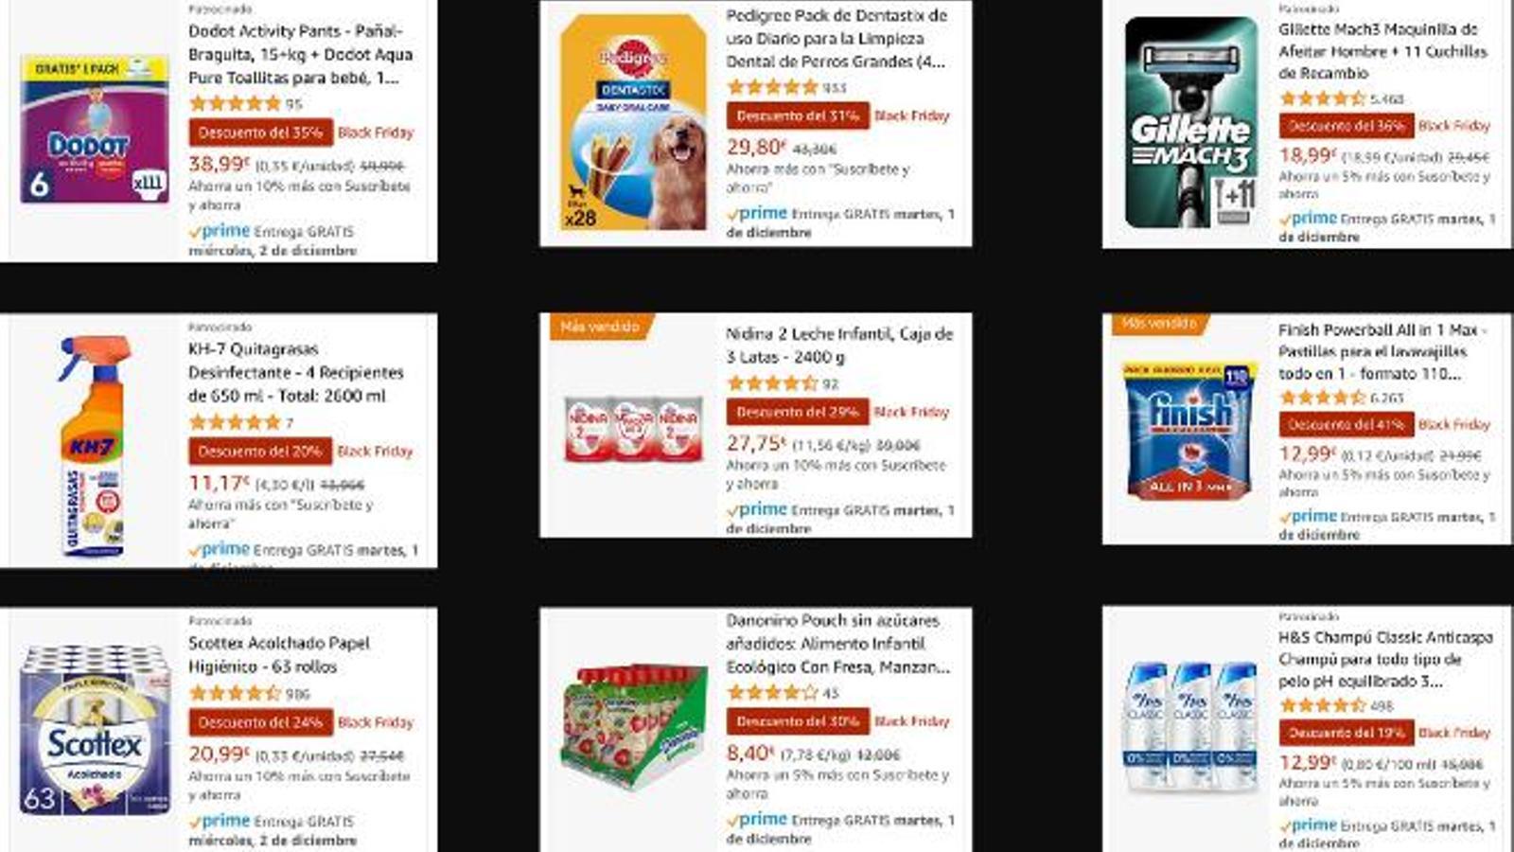1514x852 pixels.
Task: Click the star rating of Gillette Mach3
Action: coord(1322,98)
